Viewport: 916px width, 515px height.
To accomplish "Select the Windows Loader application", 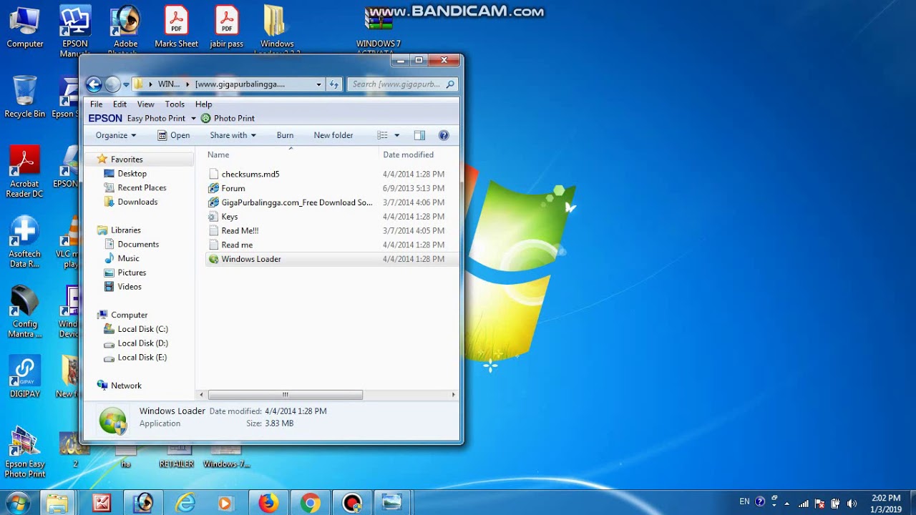I will pos(251,259).
